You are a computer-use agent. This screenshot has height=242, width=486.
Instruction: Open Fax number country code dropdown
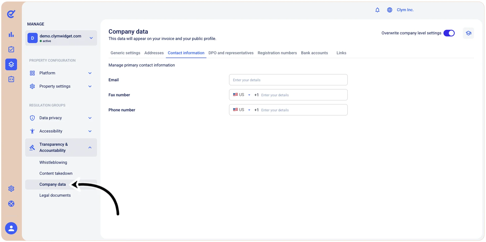coord(242,95)
